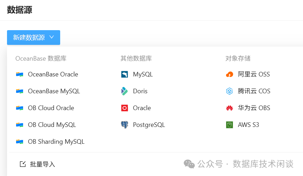Click the 腾讯云 COS hexagon icon

(230, 91)
